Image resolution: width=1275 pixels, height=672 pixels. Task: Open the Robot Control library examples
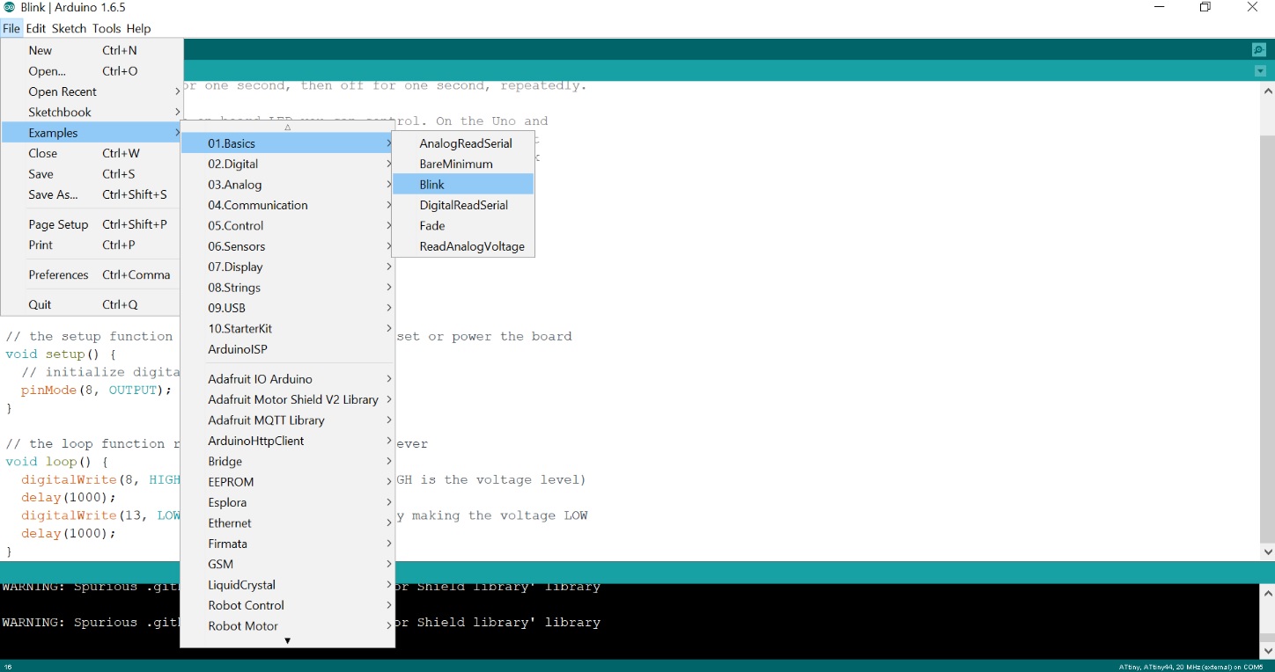coord(287,605)
